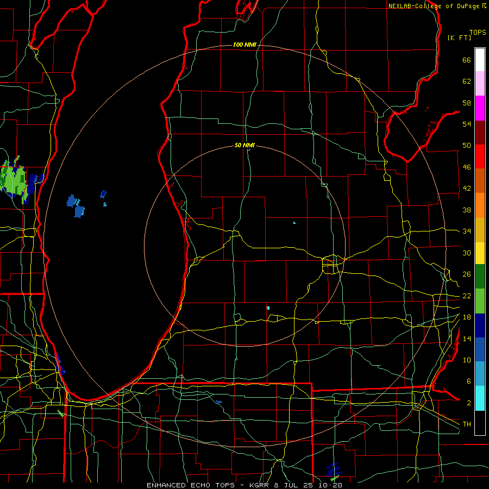The image size is (489, 489).
Task: Click the navy 18 kft legend swatch
Action: pyautogui.click(x=480, y=325)
